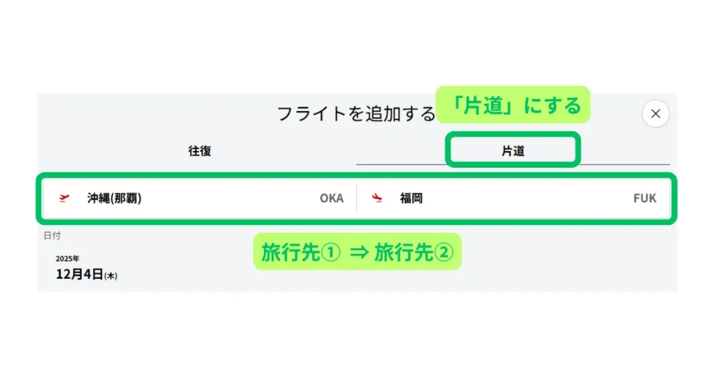Click the 2025年 year text

click(68, 259)
